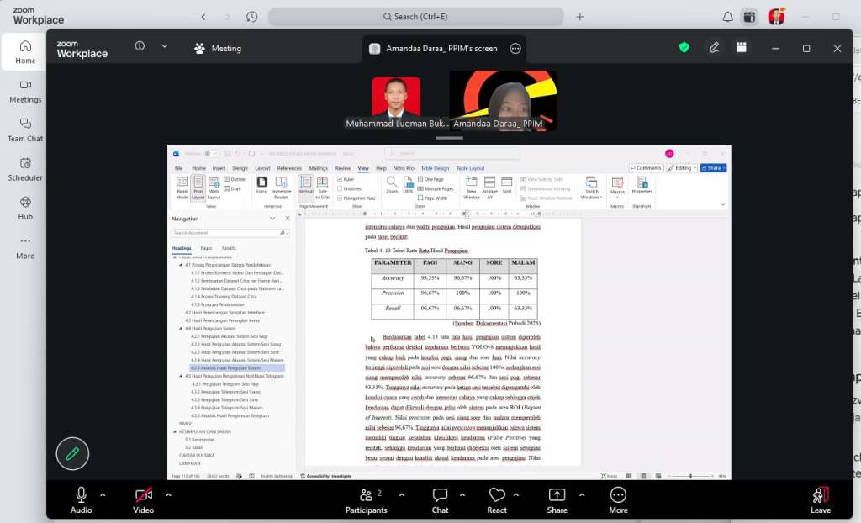
Task: Click Arrange All in Word ribbon
Action: point(490,188)
